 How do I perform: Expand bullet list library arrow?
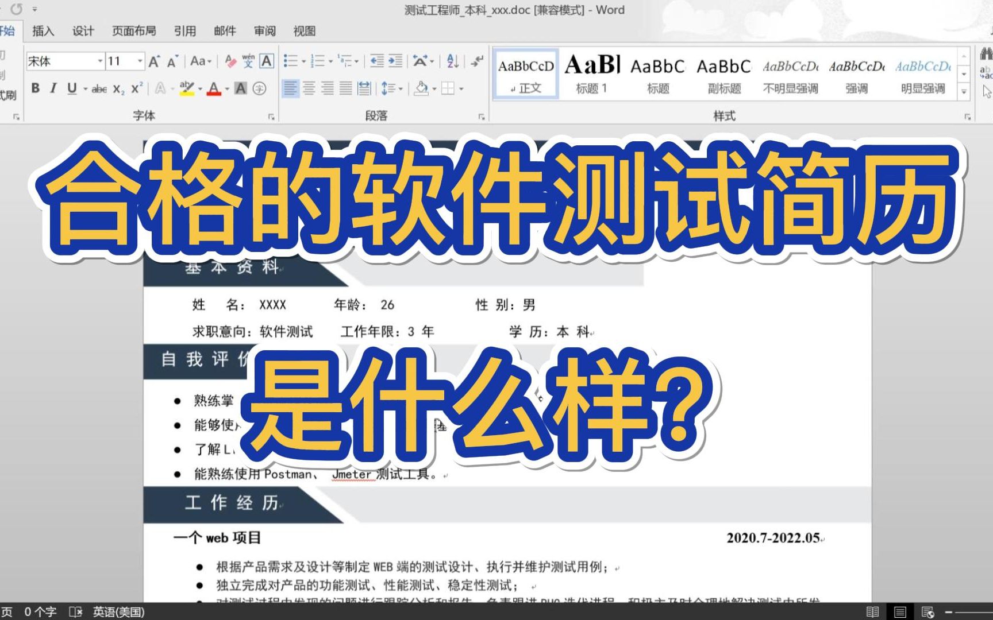[303, 61]
